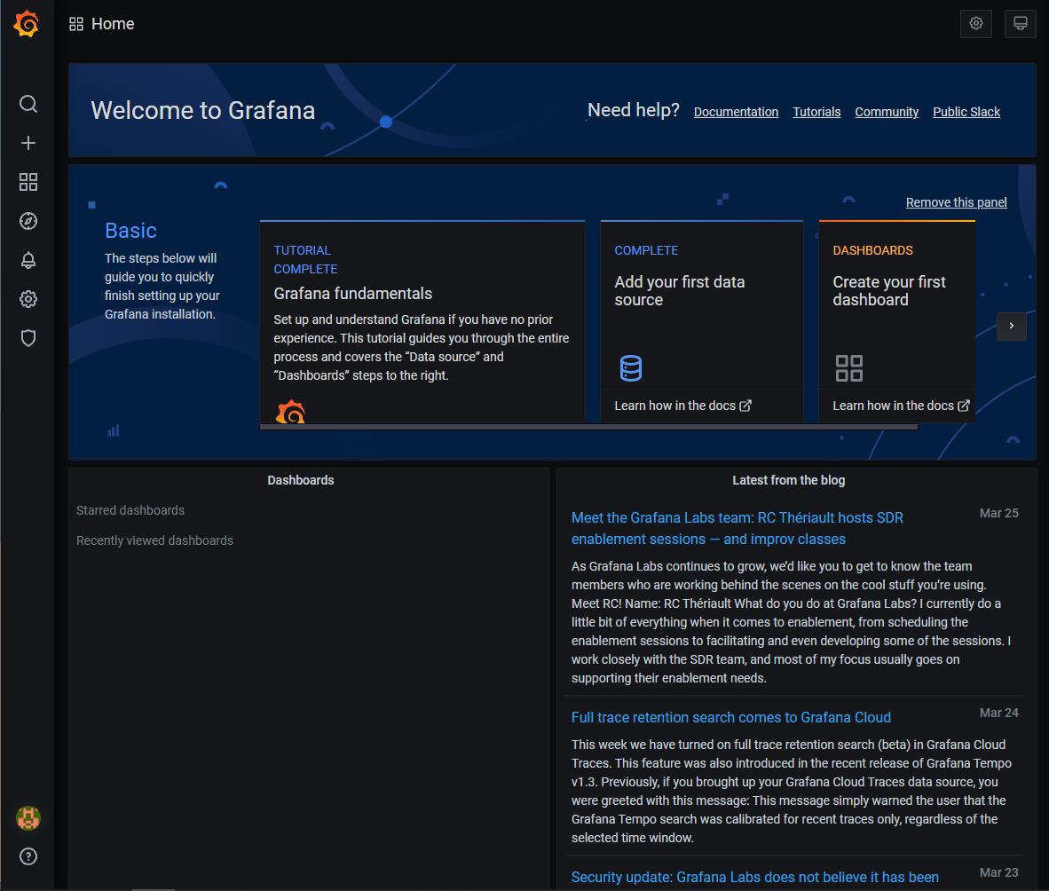Image resolution: width=1049 pixels, height=891 pixels.
Task: Cycle view mode with the monitor icon
Action: point(1021,23)
